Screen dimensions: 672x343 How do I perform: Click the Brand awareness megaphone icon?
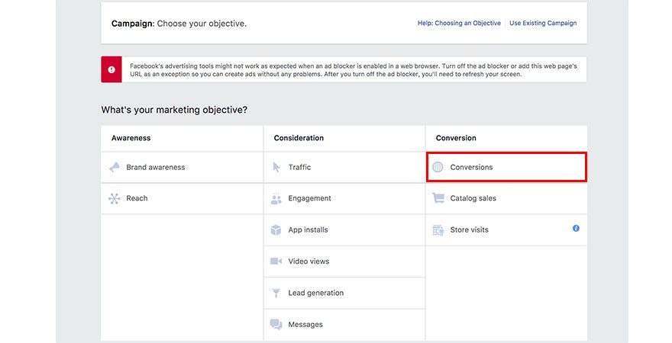click(x=115, y=167)
